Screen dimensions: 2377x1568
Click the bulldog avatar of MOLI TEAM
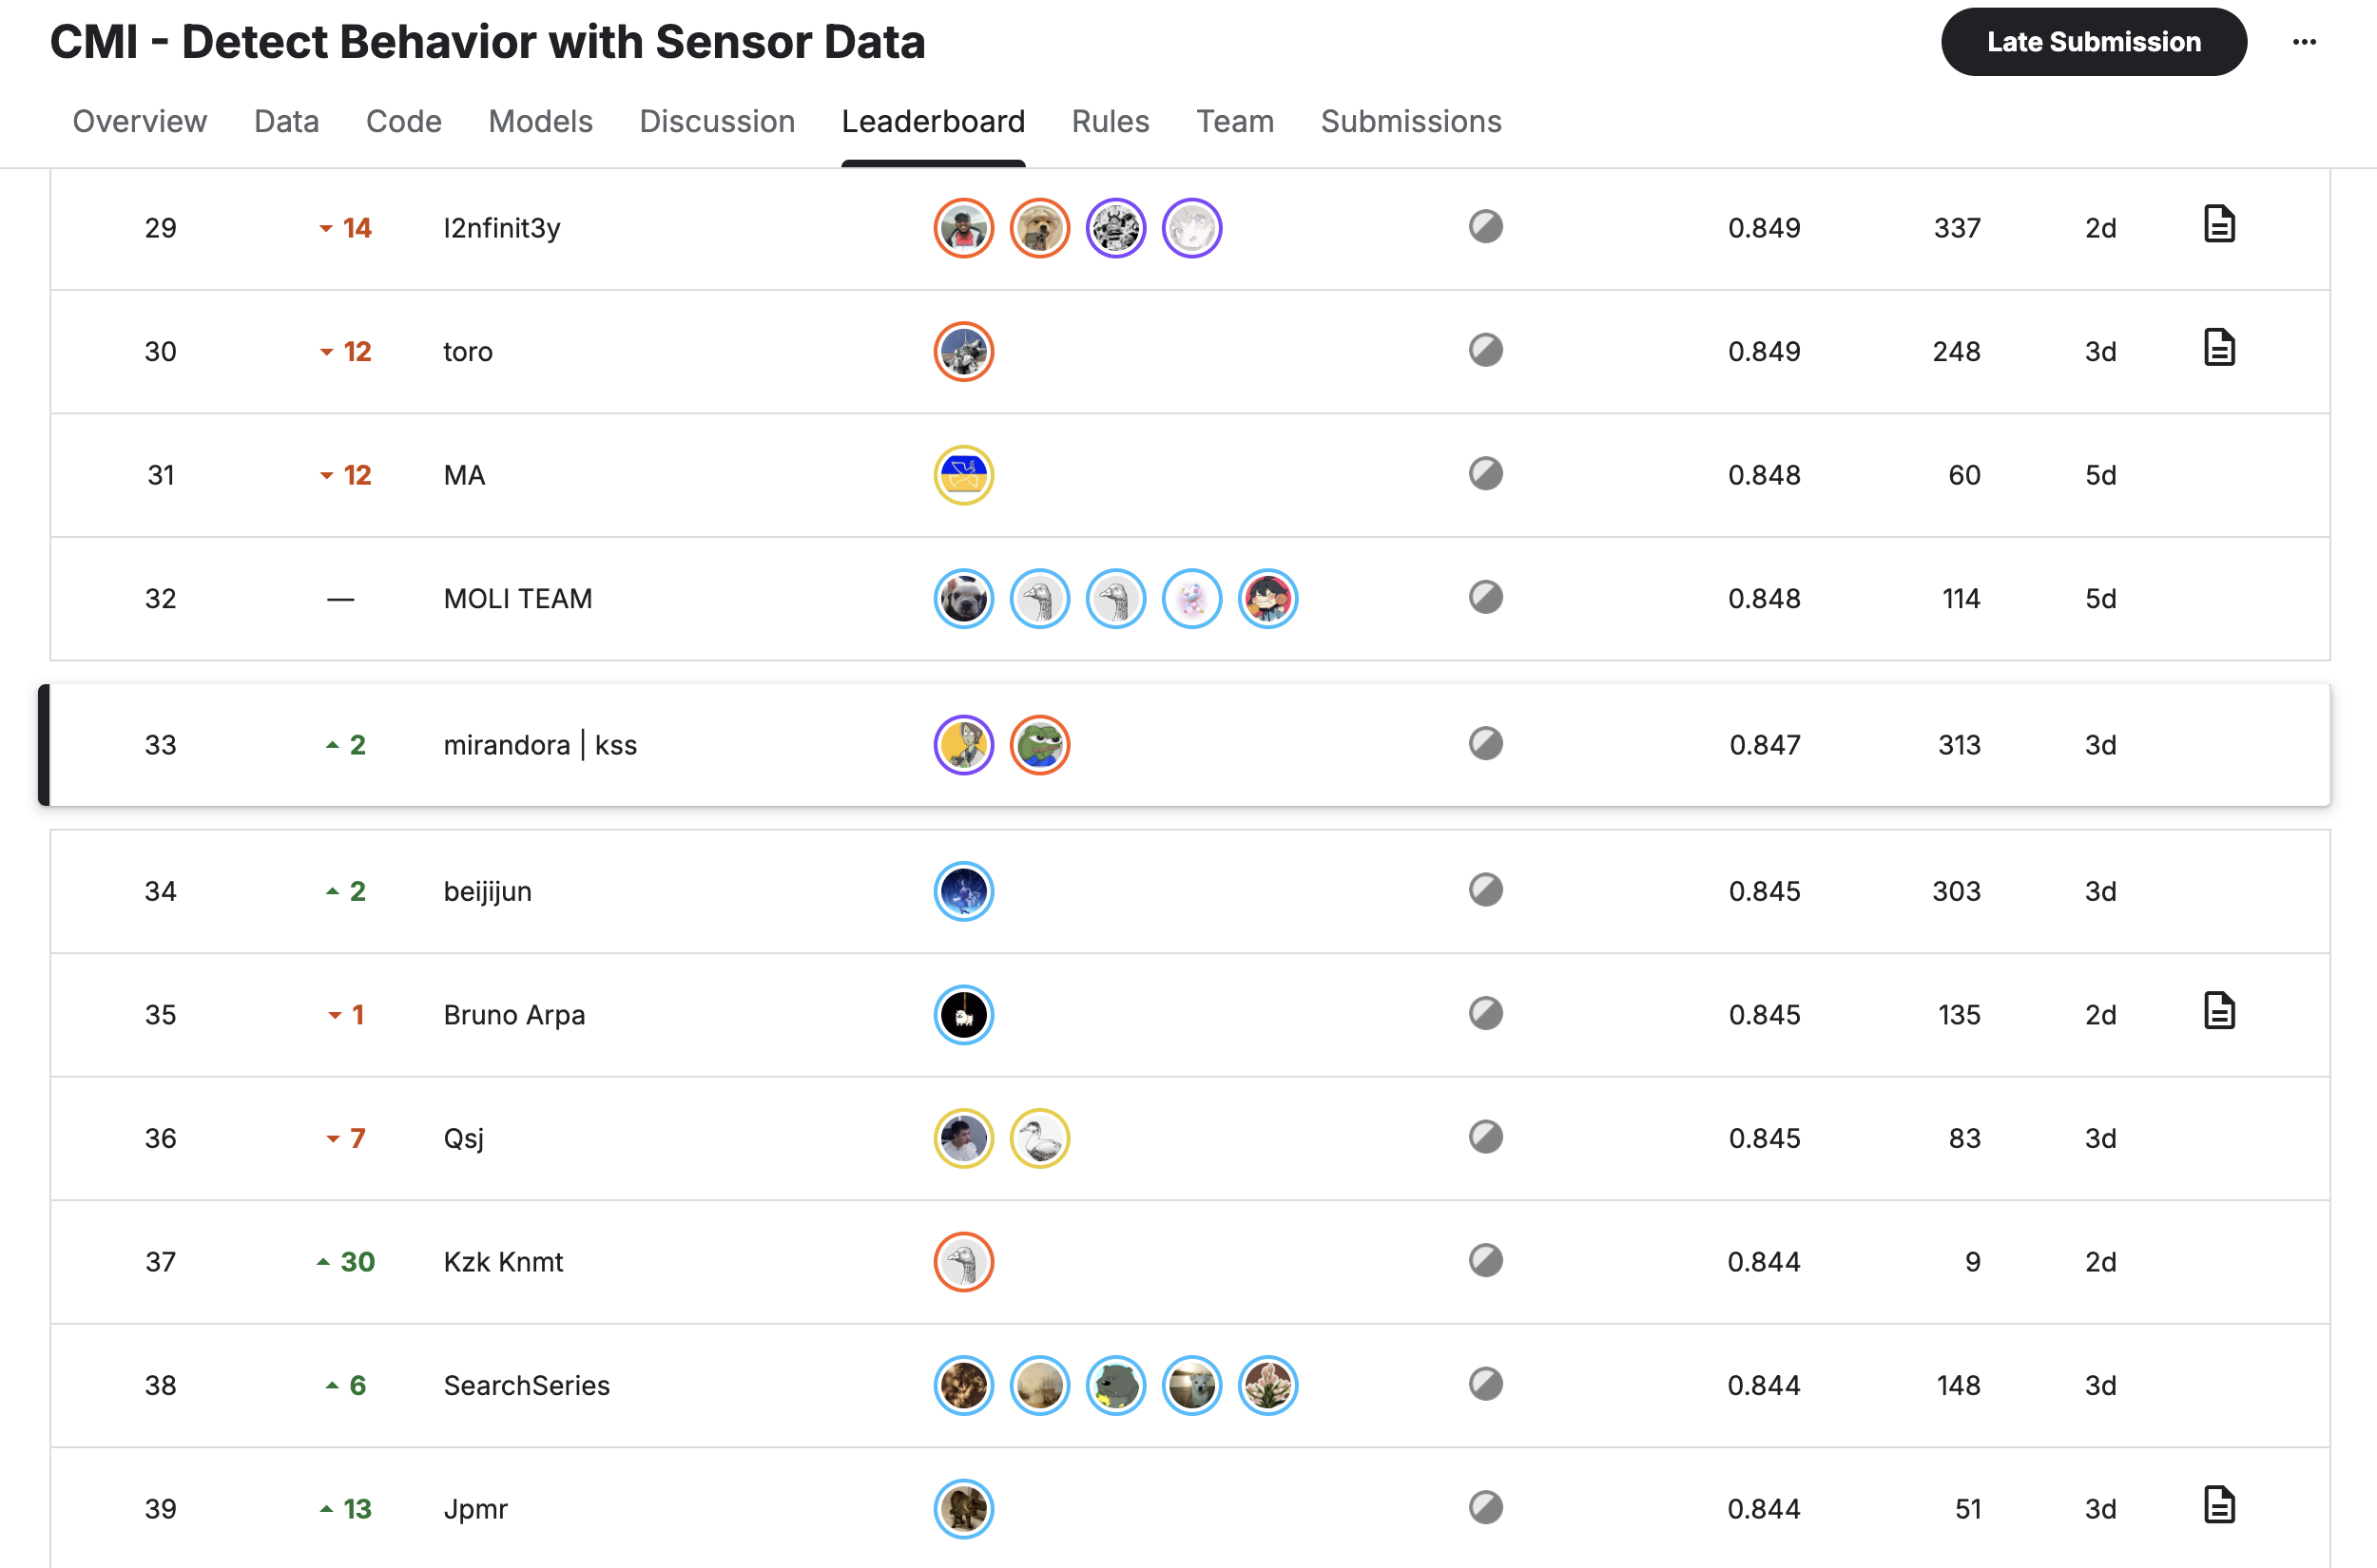pos(963,599)
